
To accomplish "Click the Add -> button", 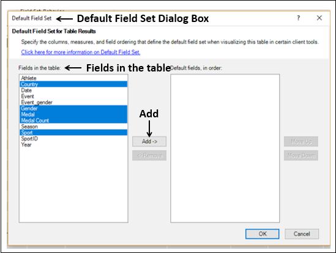I will (149, 142).
